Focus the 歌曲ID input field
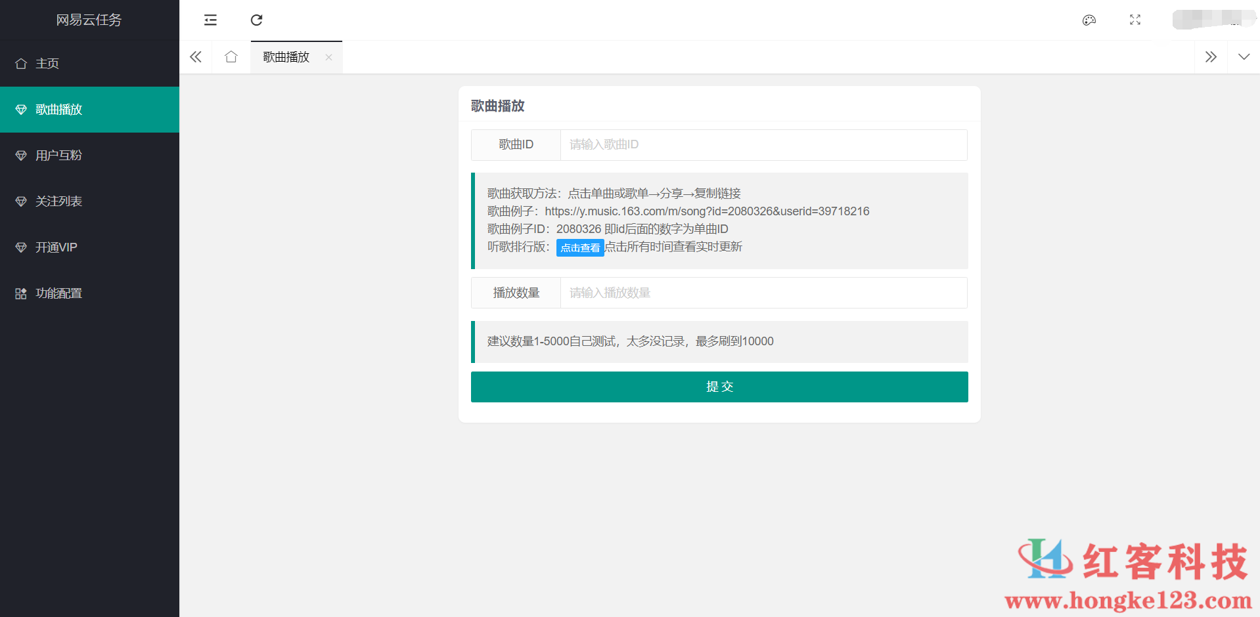This screenshot has height=617, width=1260. point(763,145)
